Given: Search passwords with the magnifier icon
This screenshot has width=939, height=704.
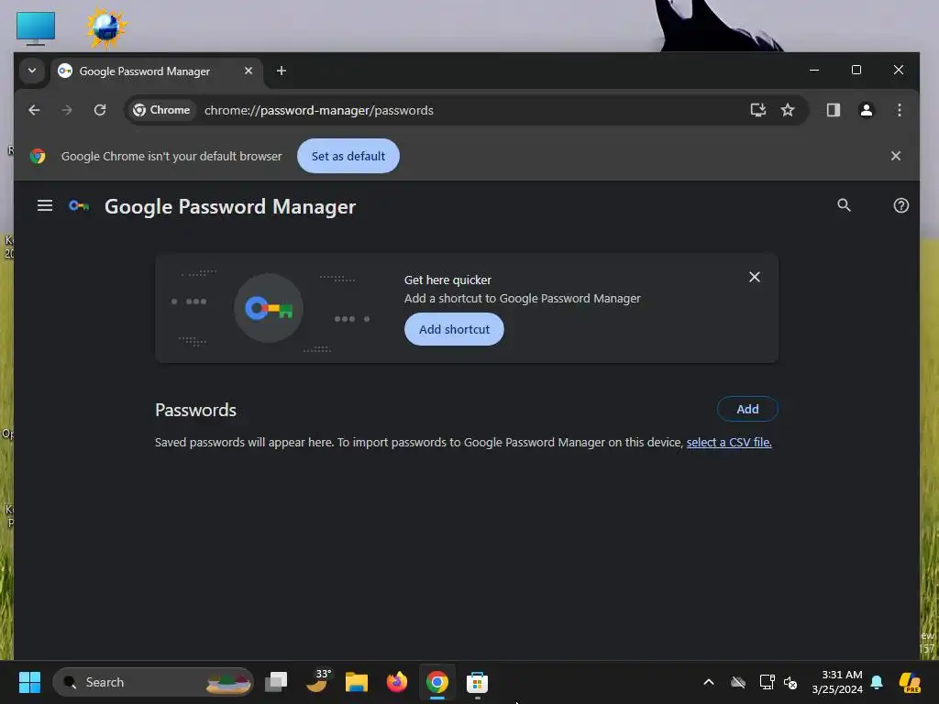Looking at the screenshot, I should click(x=844, y=205).
